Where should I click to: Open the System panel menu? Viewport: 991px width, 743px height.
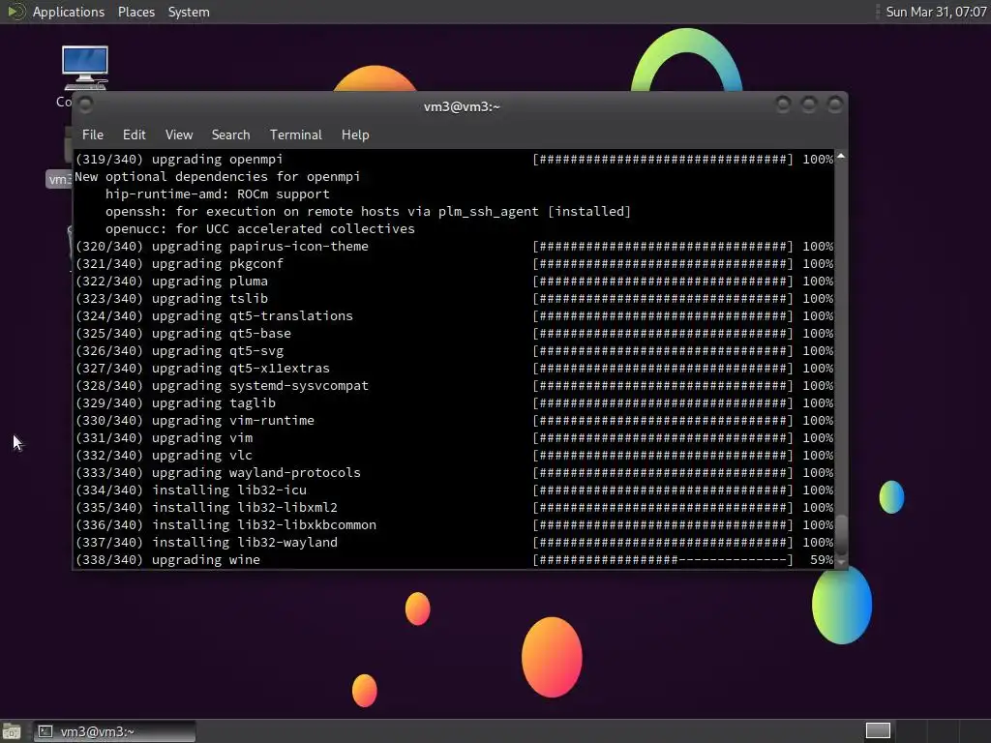(189, 12)
